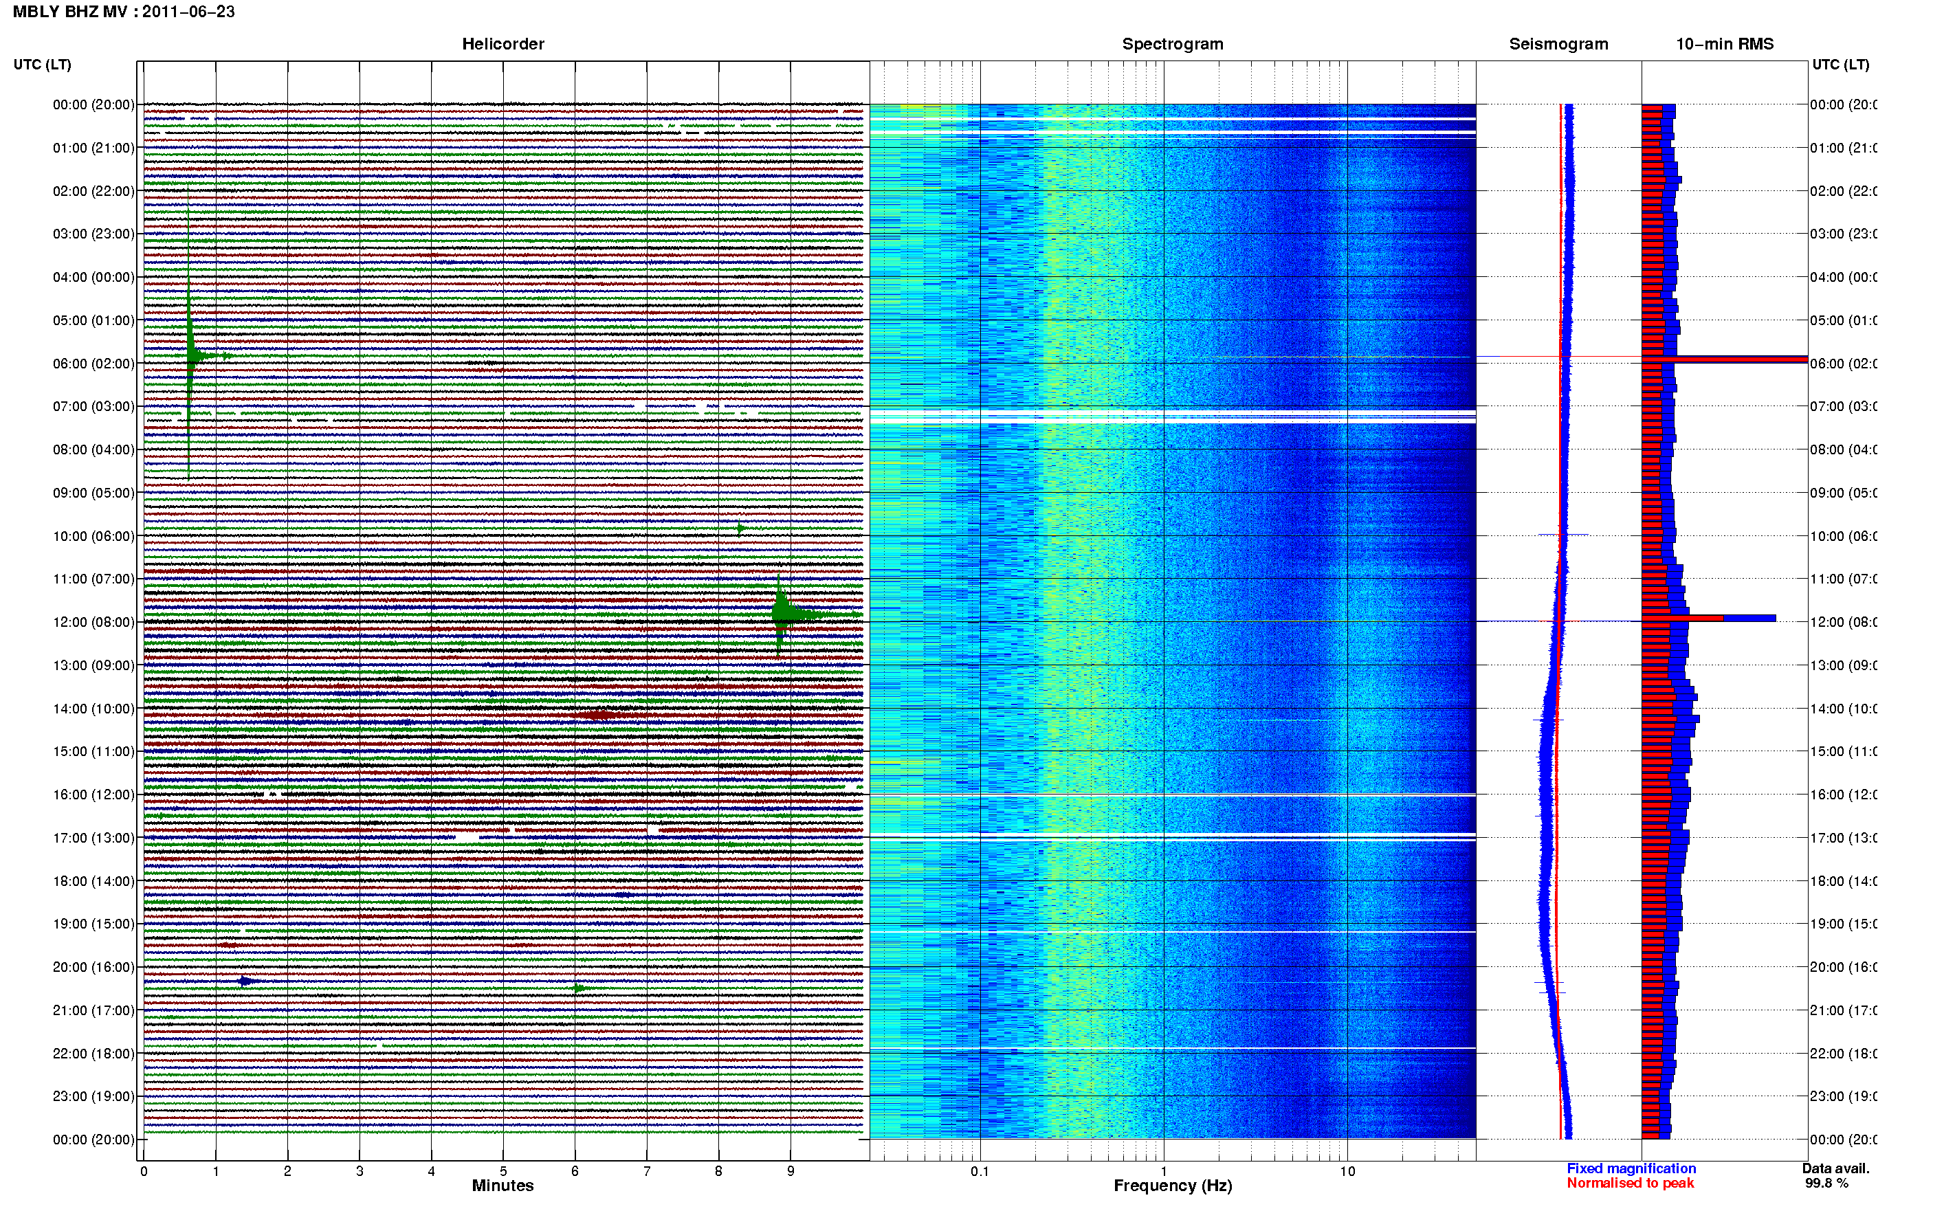Click the large green event near 06:00
The height and width of the screenshot is (1222, 1955).
point(190,355)
